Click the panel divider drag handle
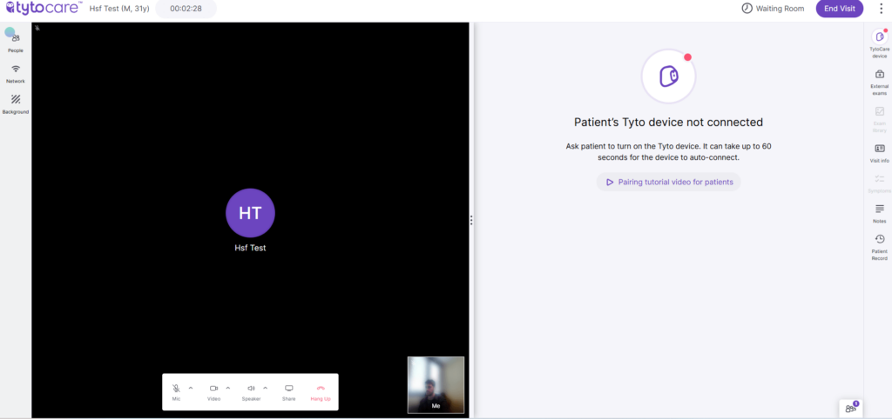Screen dimensions: 892x419 [471, 221]
